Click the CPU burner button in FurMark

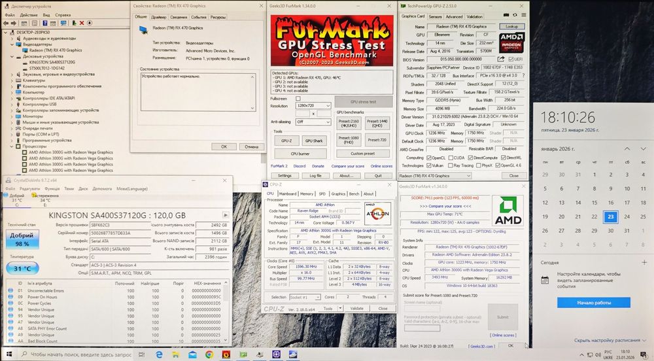300,154
